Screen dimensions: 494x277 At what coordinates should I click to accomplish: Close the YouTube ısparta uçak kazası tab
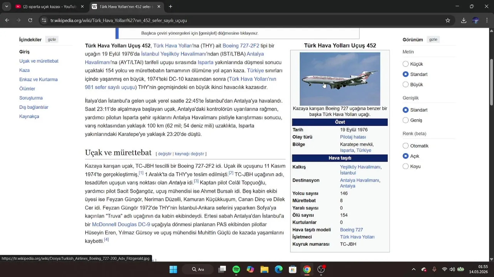(x=82, y=7)
